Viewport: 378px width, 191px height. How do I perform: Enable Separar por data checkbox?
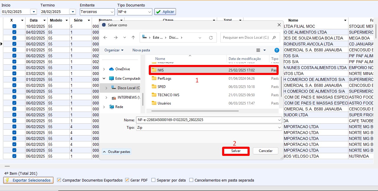(154, 180)
